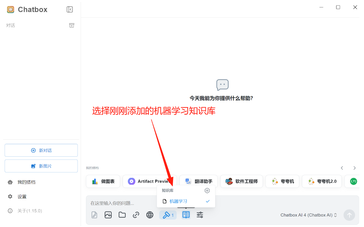Close the Chatbox window
The image size is (364, 227).
tap(355, 7)
